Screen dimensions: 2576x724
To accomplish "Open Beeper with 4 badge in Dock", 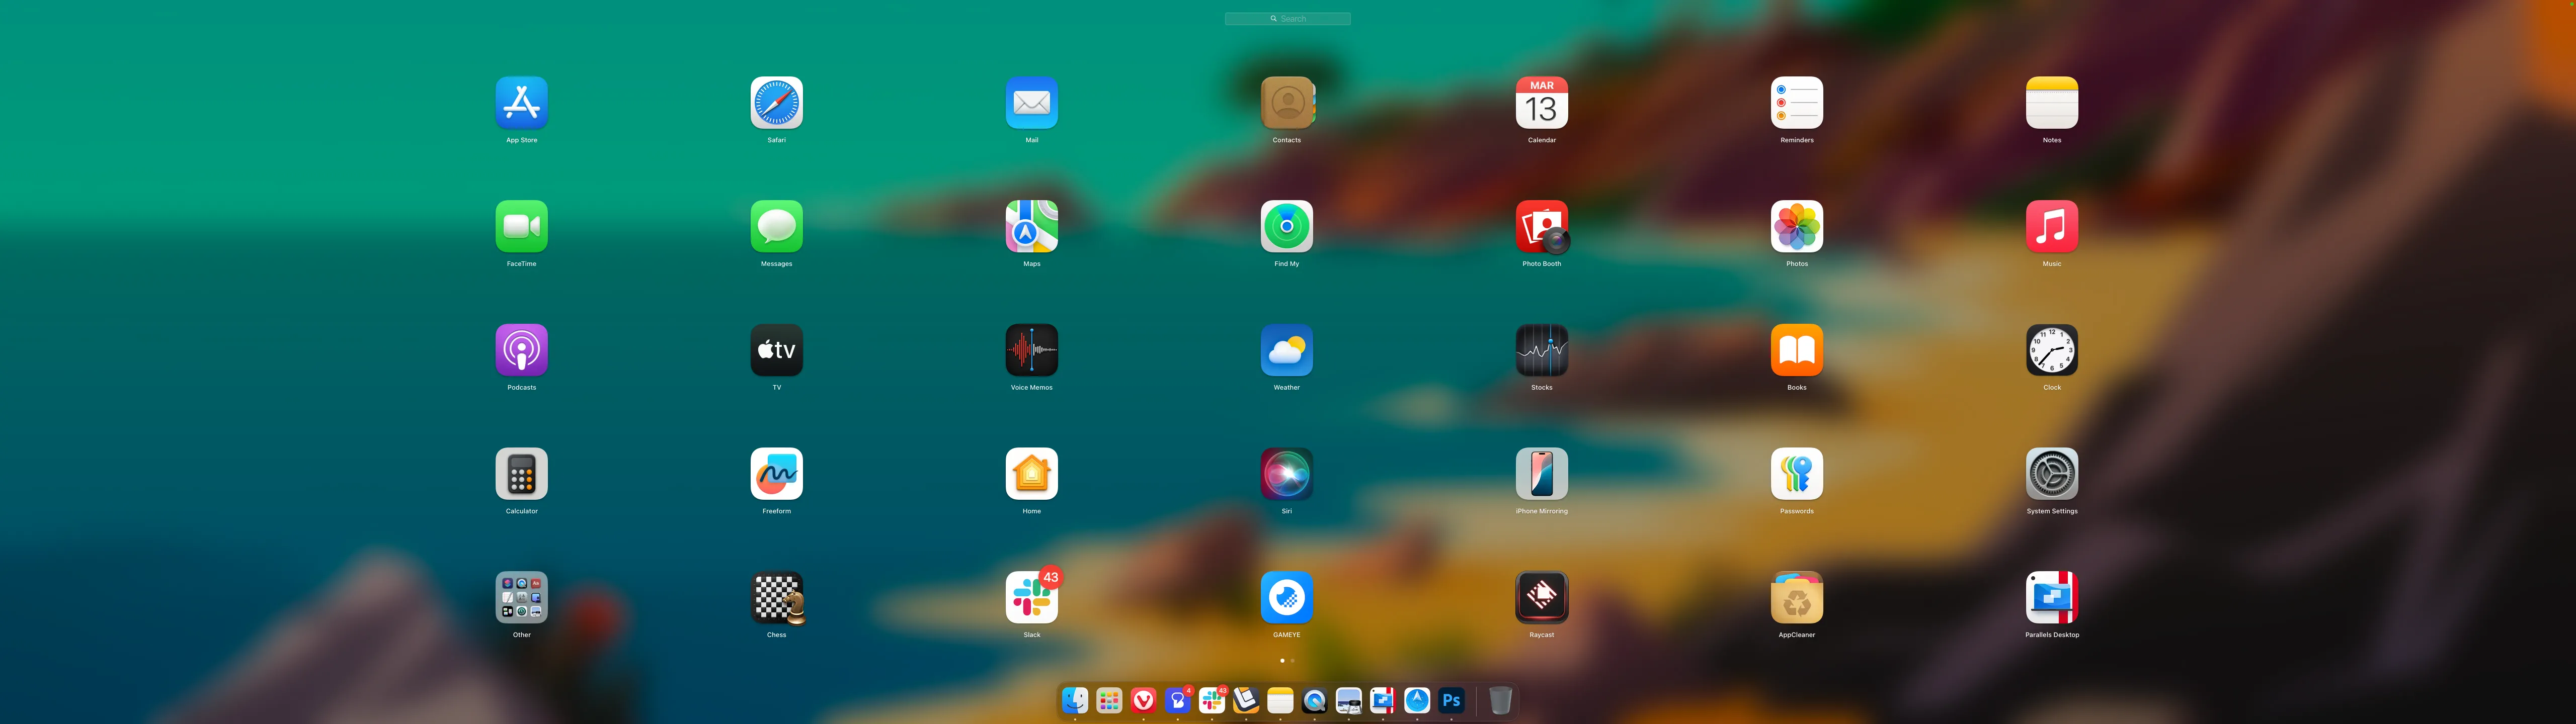I will pos(1178,700).
